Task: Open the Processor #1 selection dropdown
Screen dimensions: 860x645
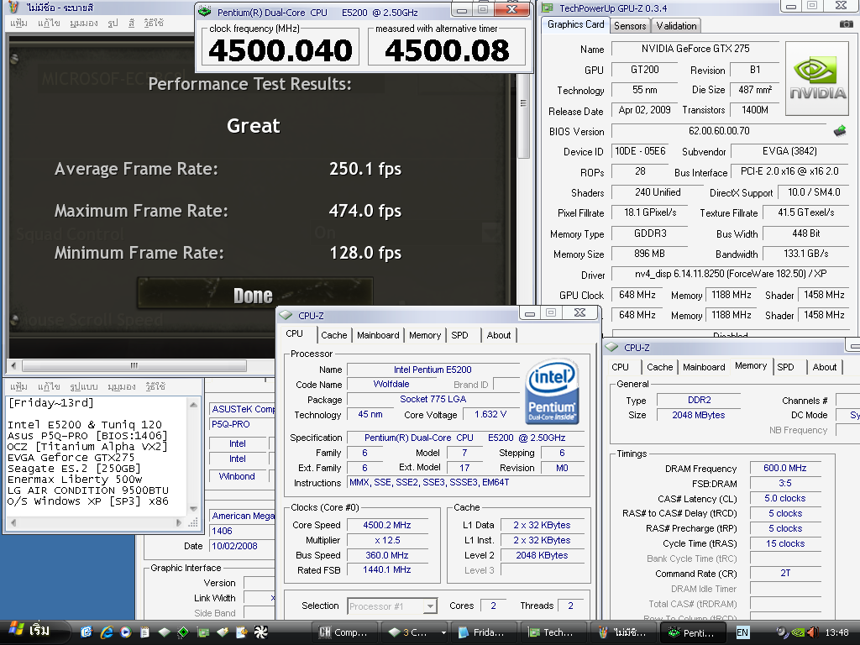Action: click(x=431, y=606)
